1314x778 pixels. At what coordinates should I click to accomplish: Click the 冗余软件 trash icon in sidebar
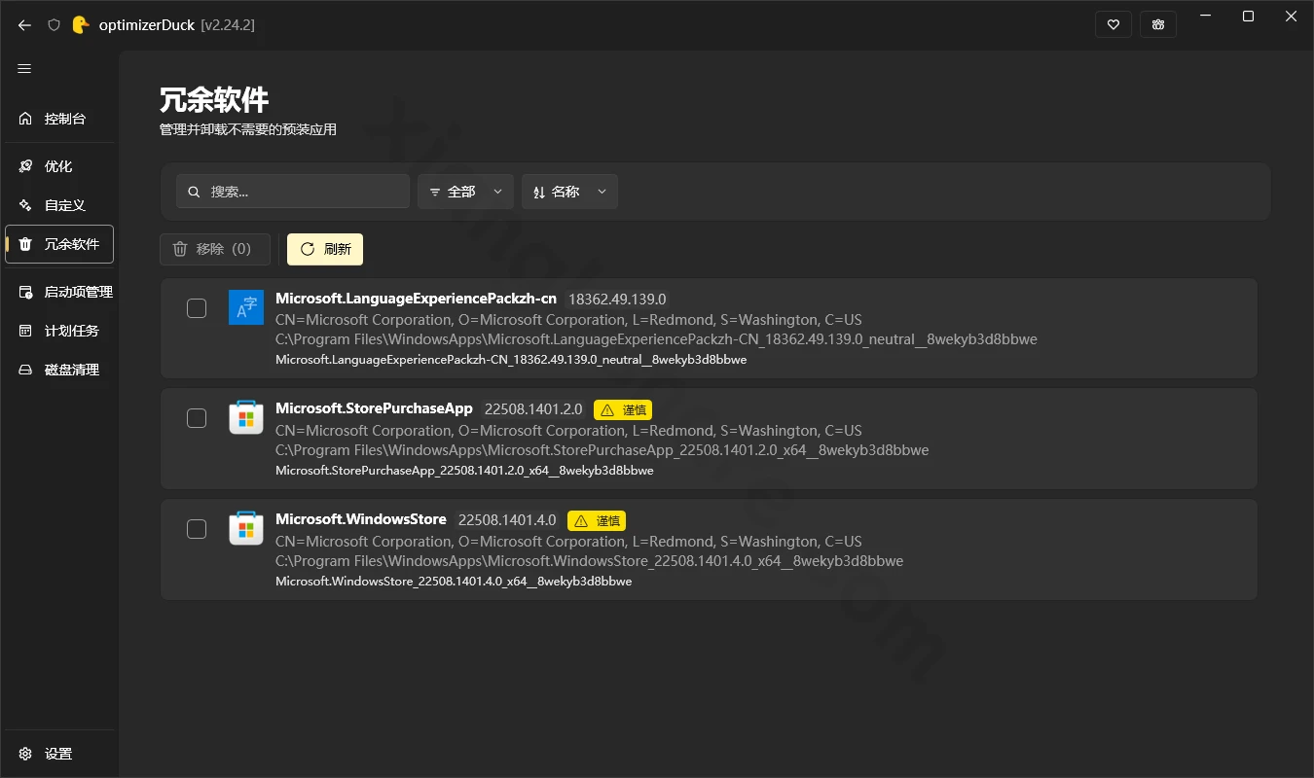[25, 244]
